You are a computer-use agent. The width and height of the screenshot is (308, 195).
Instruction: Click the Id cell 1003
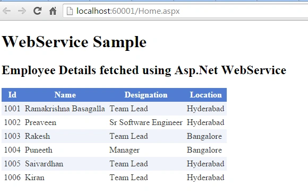(12, 136)
